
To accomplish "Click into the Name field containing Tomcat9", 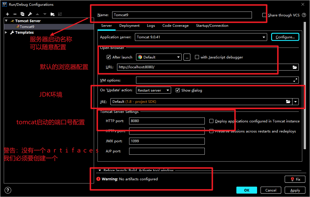I will pyautogui.click(x=182, y=15).
